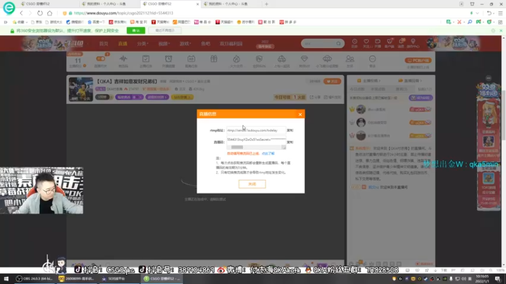Open the audio waveform icon in streamer toolbar

(x=123, y=59)
